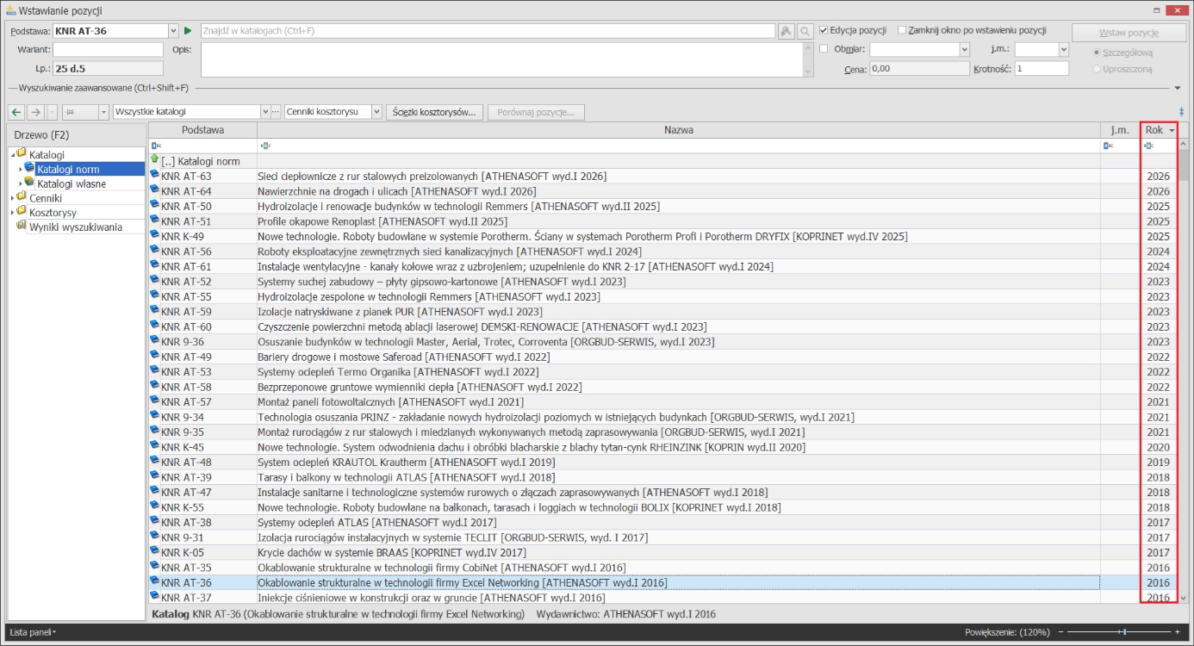The height and width of the screenshot is (646, 1194).
Task: Click the j.m. column header
Action: [1120, 130]
